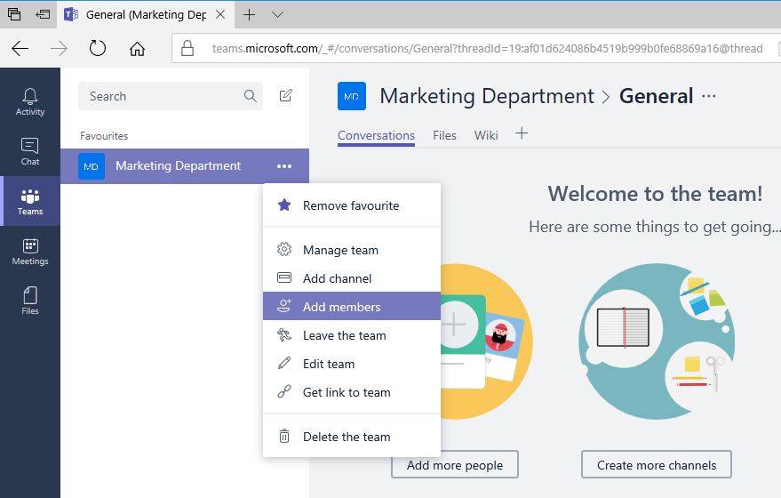
Task: Click the Favourites section label
Action: 104,135
